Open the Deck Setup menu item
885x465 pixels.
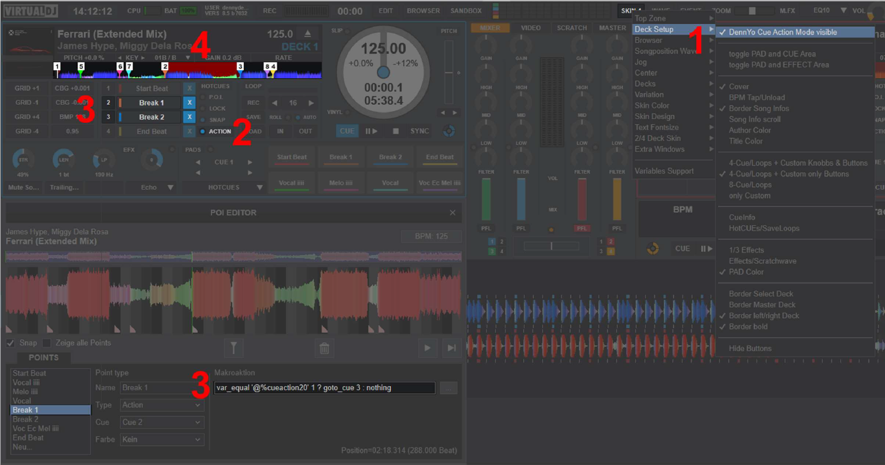click(673, 29)
